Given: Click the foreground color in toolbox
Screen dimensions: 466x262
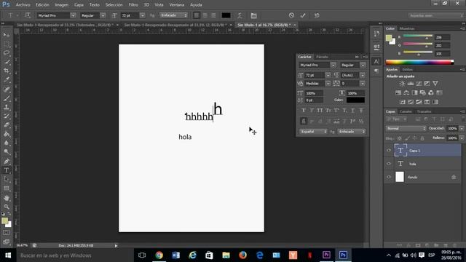Looking at the screenshot, I should click(x=4, y=221).
